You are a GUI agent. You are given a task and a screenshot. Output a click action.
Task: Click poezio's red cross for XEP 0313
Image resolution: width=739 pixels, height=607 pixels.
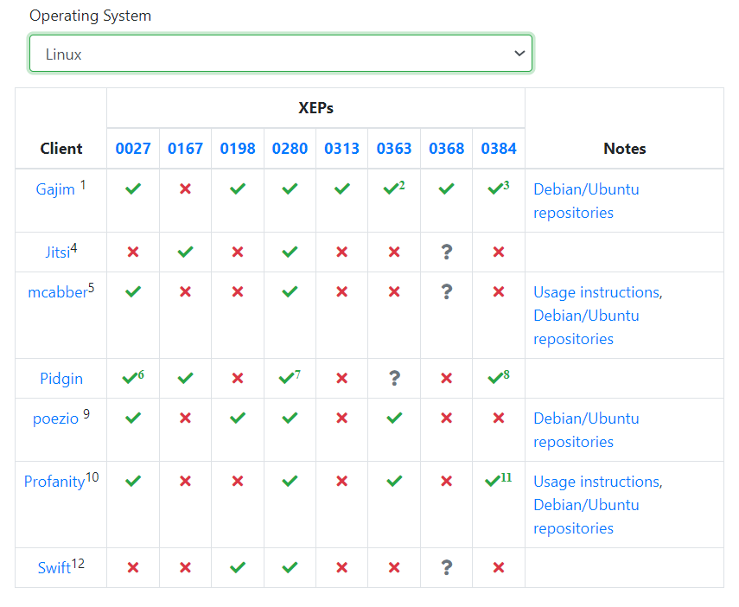coord(341,418)
